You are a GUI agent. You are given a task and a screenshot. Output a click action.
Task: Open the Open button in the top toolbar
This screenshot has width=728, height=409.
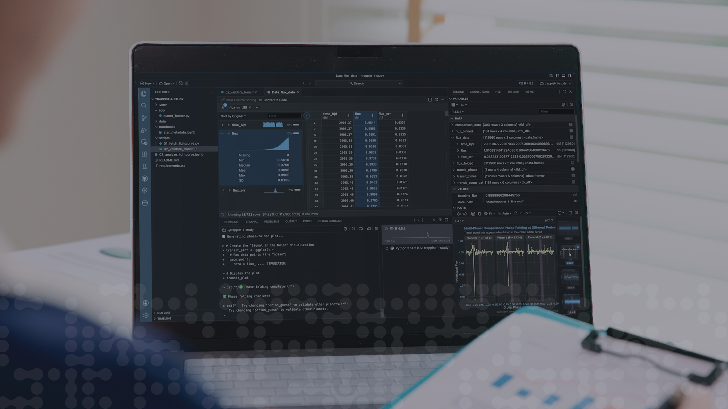(x=167, y=83)
